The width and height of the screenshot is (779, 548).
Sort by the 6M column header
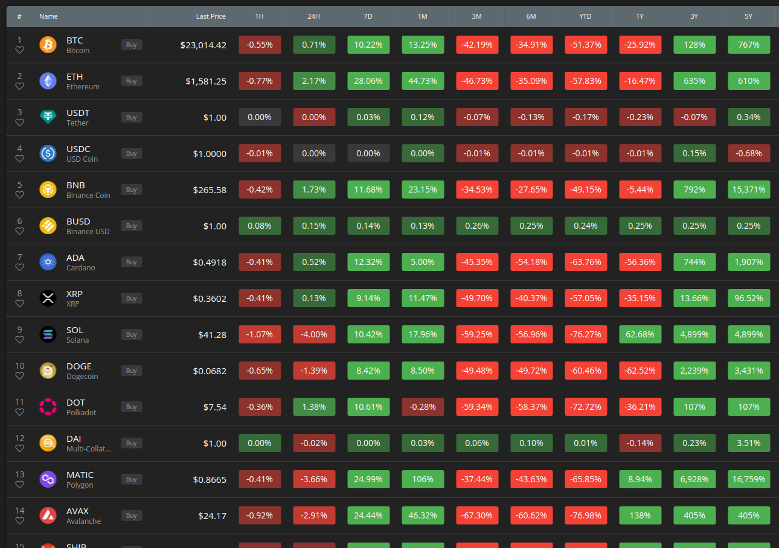[x=531, y=16]
